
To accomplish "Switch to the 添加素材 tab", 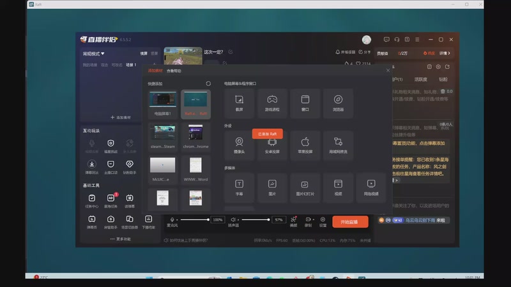I will (x=155, y=71).
